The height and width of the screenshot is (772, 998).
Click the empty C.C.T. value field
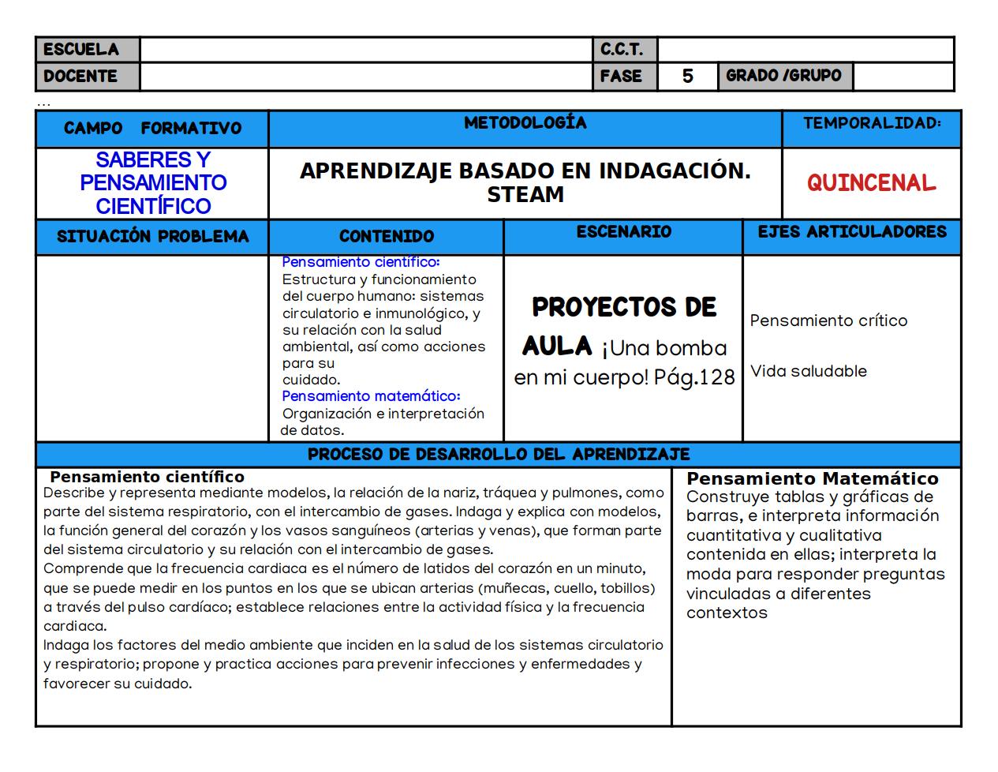806,50
